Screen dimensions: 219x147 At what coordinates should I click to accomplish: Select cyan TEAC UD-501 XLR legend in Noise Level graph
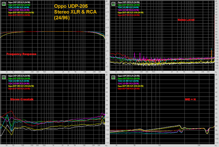(x=128, y=7)
